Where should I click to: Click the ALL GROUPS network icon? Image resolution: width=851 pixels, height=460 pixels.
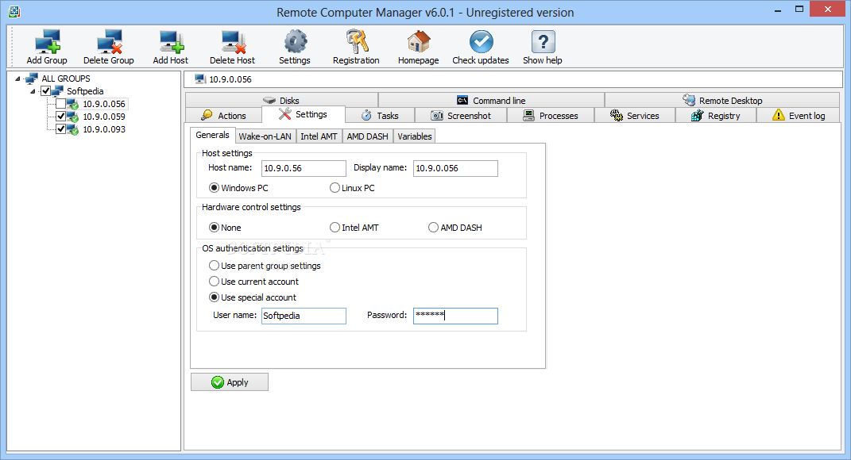click(32, 79)
